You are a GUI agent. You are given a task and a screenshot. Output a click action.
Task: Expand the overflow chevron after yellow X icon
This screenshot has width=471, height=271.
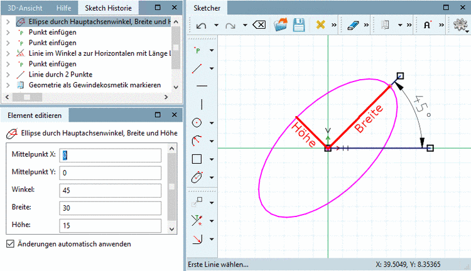coord(334,25)
